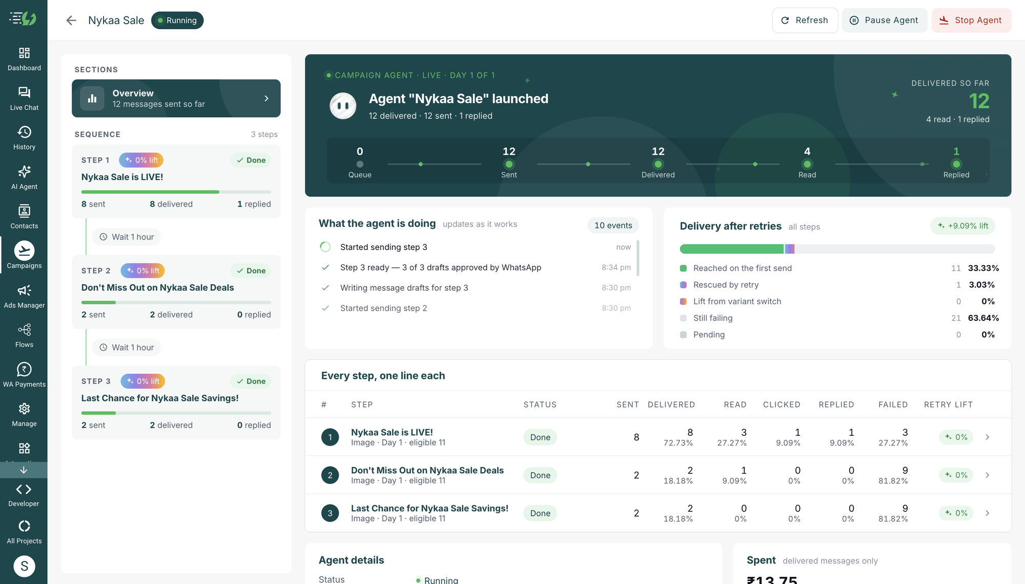This screenshot has height=584, width=1025.
Task: Select Campaigns in the sidebar
Action: click(x=24, y=255)
